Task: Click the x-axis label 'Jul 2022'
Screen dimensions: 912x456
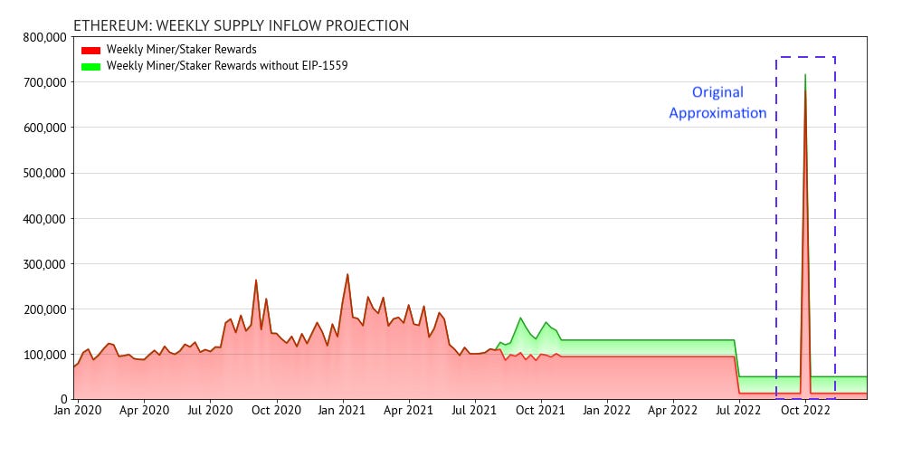Action: point(739,411)
